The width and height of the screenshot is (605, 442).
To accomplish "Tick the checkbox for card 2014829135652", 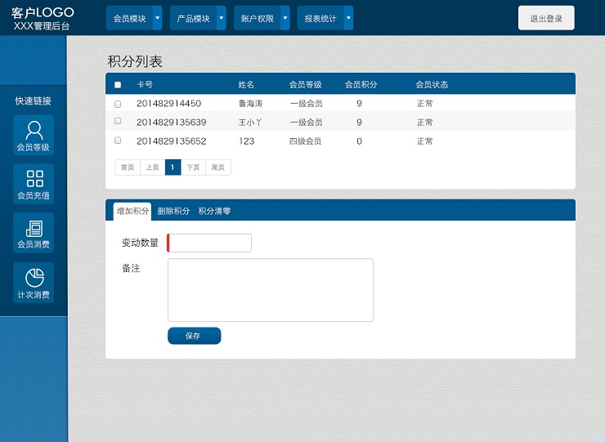I will pyautogui.click(x=118, y=141).
